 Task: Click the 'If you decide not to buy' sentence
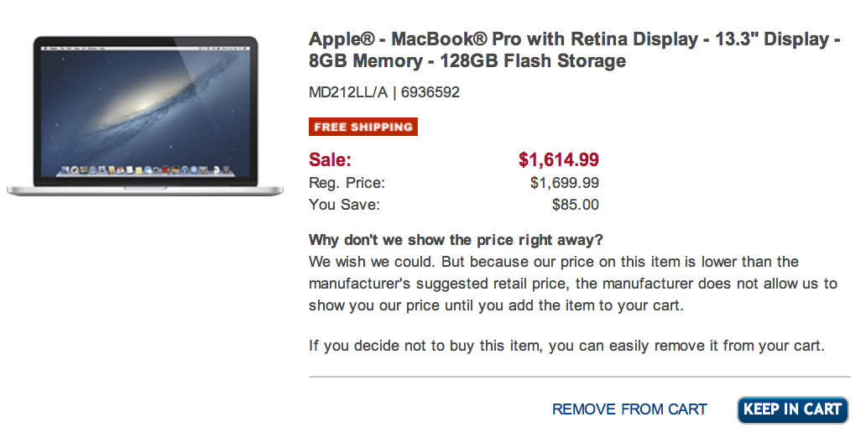coord(566,346)
